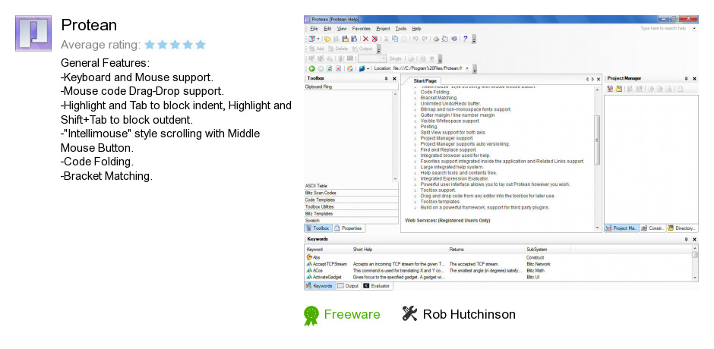Click the blue question mark Help icon
This screenshot has height=349, width=714.
click(x=465, y=39)
